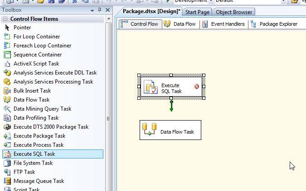Choose Analysis Services Processing Task
306x191 pixels.
53,82
